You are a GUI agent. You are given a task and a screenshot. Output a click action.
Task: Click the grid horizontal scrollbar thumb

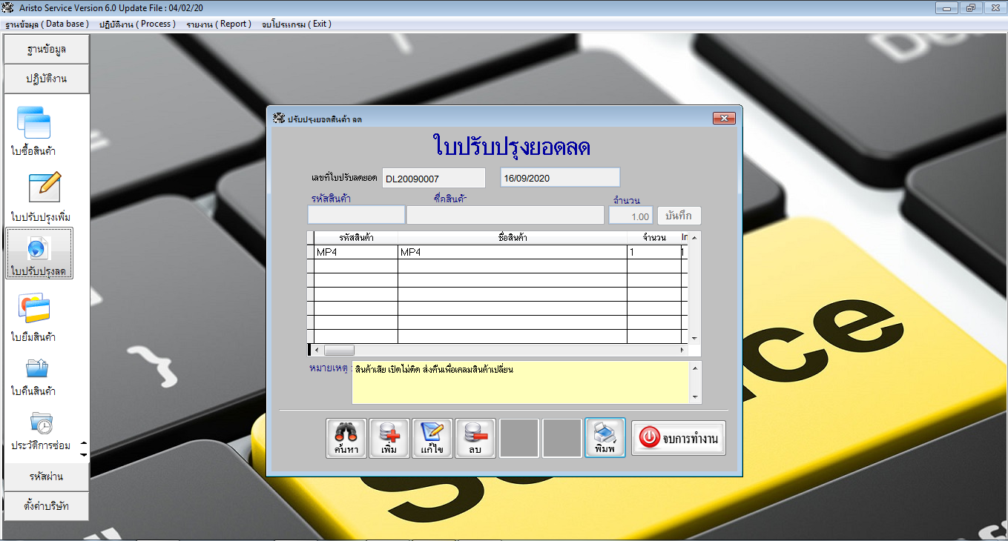(339, 350)
